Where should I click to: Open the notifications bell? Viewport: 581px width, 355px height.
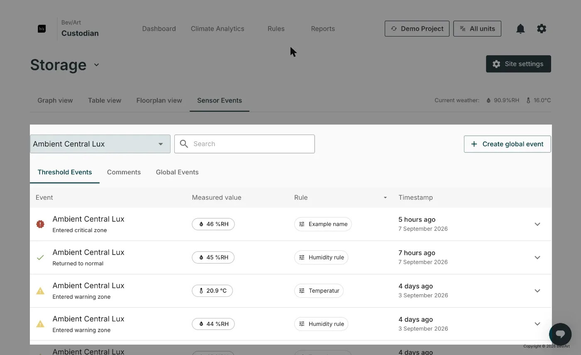pos(520,29)
